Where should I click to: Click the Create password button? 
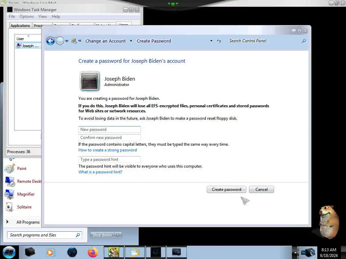(226, 190)
